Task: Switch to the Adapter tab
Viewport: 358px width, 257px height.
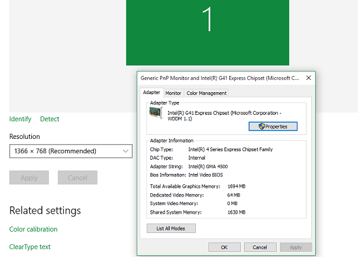Action: click(152, 92)
